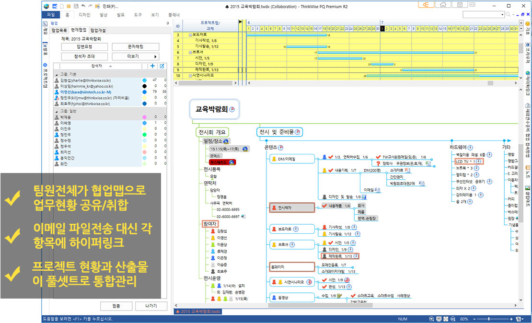Click the blue plus icon above participant list
The width and height of the screenshot is (532, 323).
152,66
